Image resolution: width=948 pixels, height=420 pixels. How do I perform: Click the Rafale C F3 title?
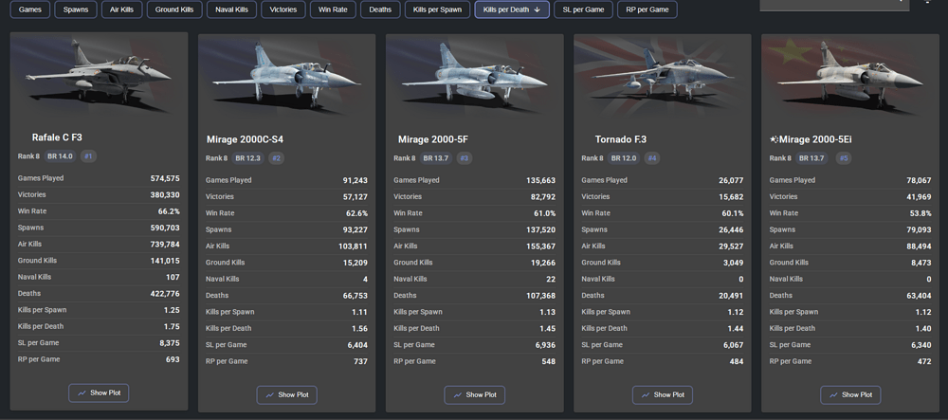click(57, 137)
